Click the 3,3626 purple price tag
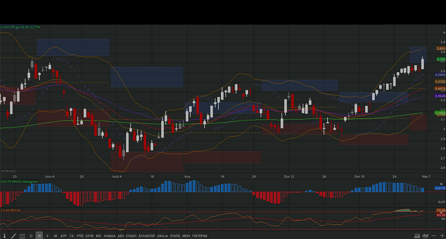The image size is (446, 239). tap(440, 96)
